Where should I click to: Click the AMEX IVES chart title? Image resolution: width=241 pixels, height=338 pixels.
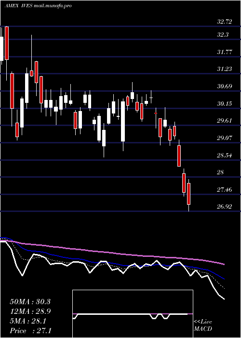(x=38, y=6)
